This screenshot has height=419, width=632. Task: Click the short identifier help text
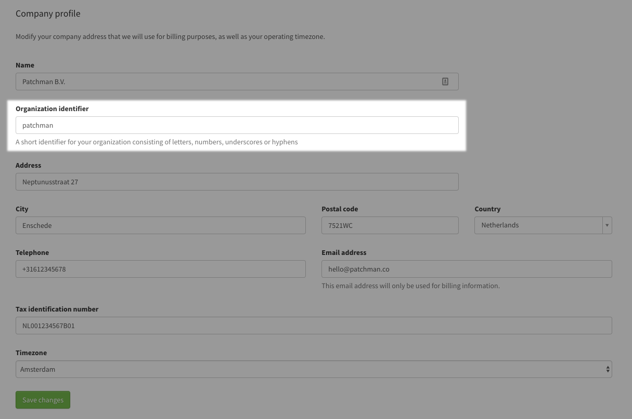(x=157, y=142)
